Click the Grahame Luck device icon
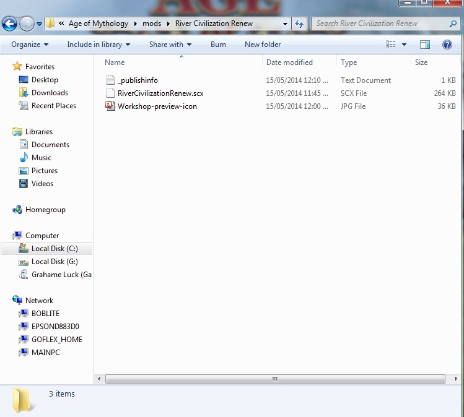The height and width of the screenshot is (417, 464). tap(24, 275)
